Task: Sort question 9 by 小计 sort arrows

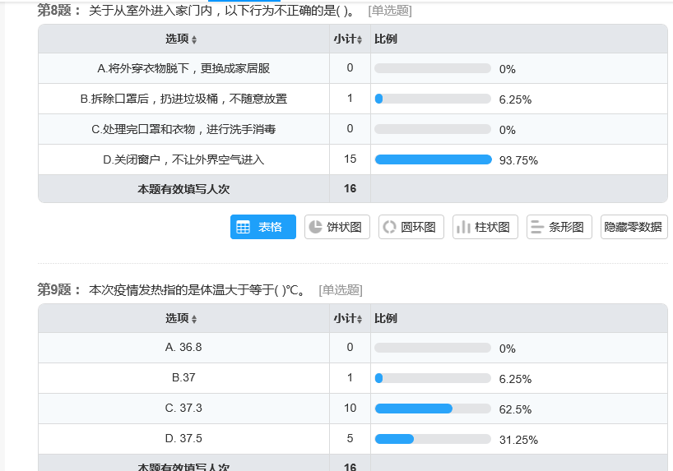Action: click(x=360, y=319)
